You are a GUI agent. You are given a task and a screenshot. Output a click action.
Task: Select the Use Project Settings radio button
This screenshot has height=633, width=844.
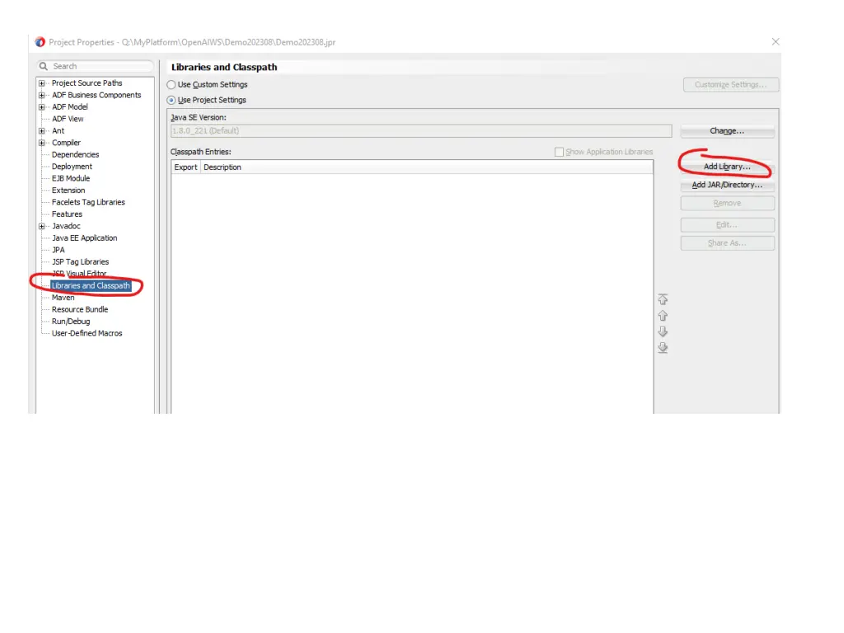[171, 101]
